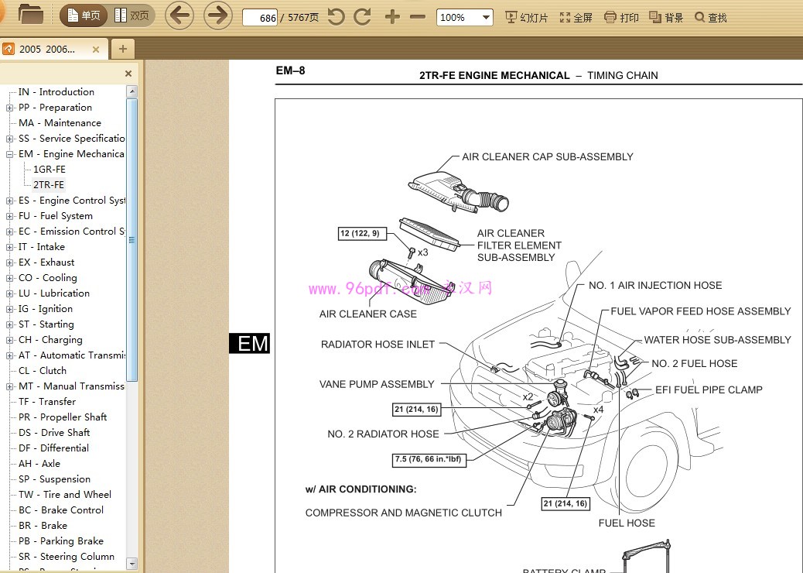Expand CO - Cooling node
Screen dimensions: 803x573
9,278
